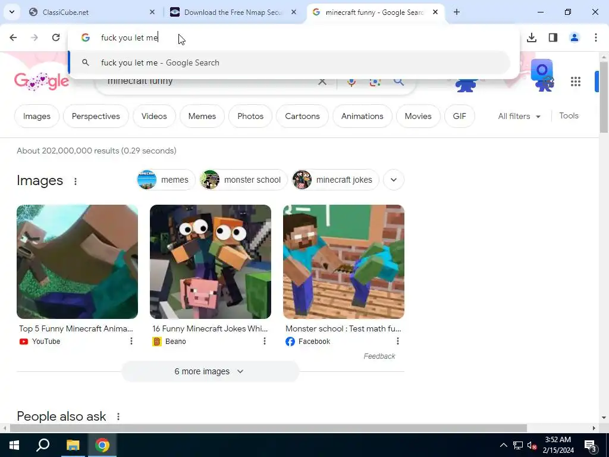This screenshot has width=609, height=457.
Task: Close the Nmap download tab
Action: coord(294,12)
